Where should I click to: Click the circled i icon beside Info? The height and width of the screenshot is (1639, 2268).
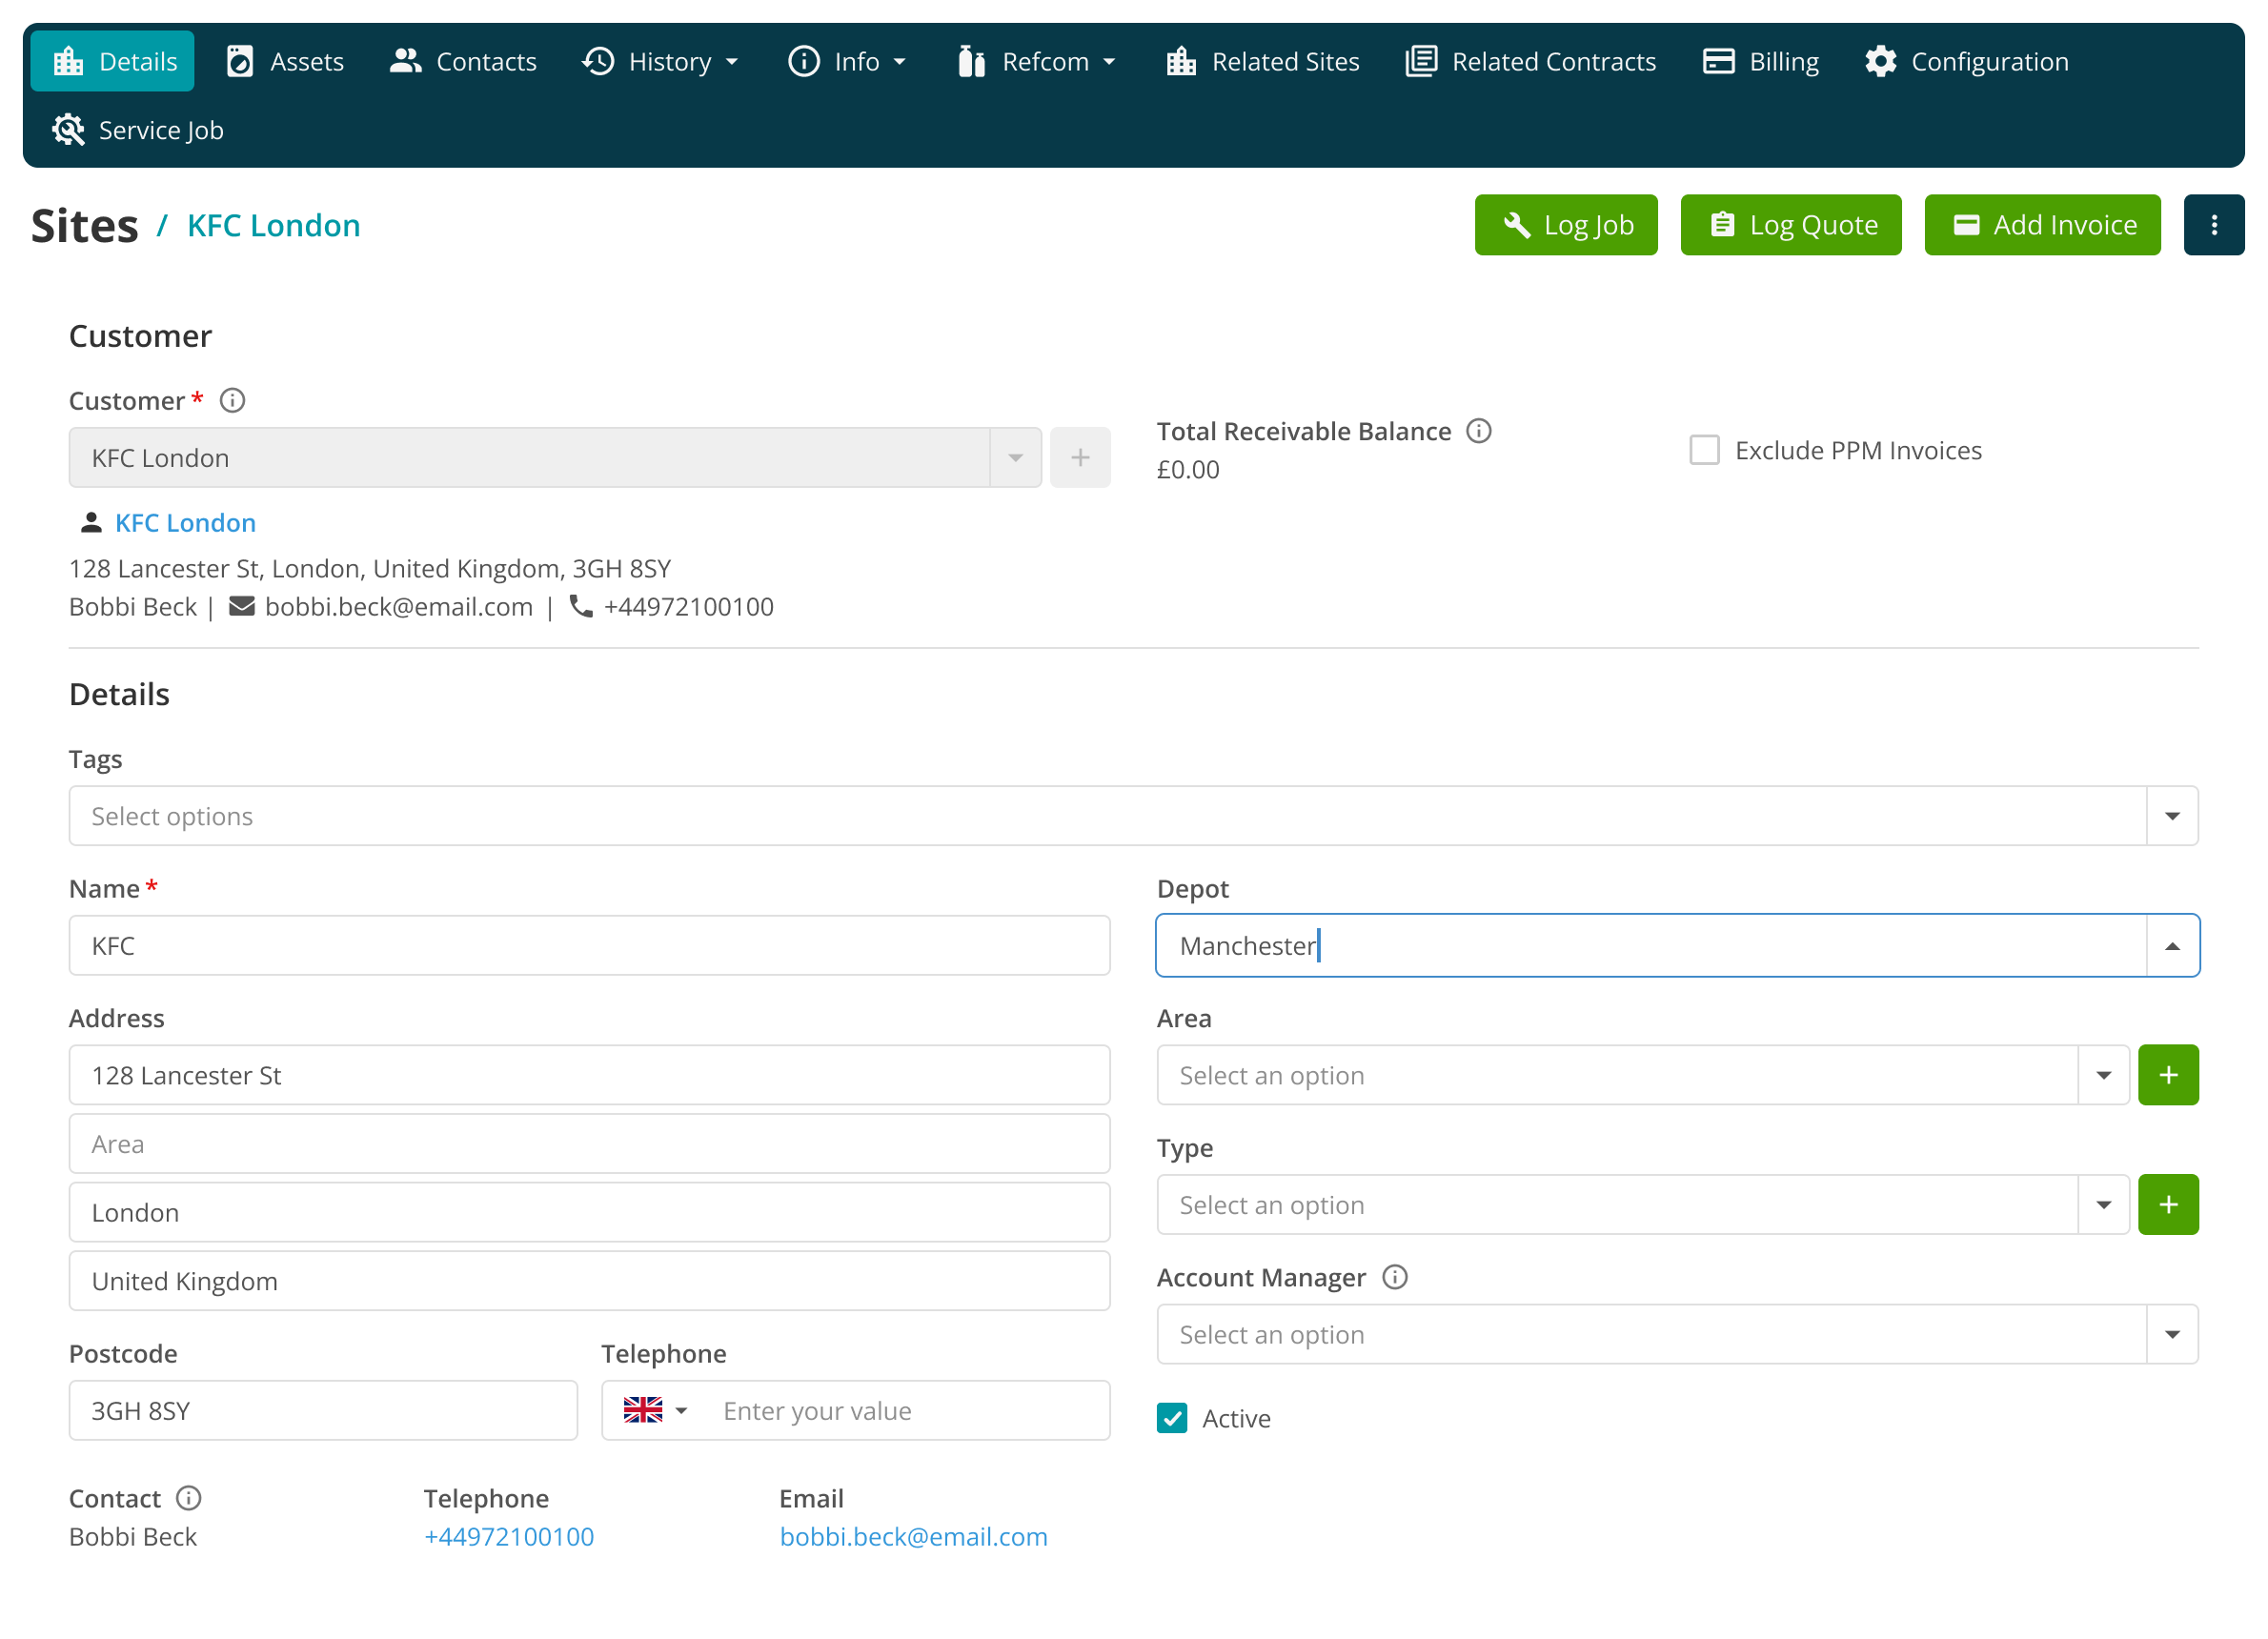click(803, 61)
